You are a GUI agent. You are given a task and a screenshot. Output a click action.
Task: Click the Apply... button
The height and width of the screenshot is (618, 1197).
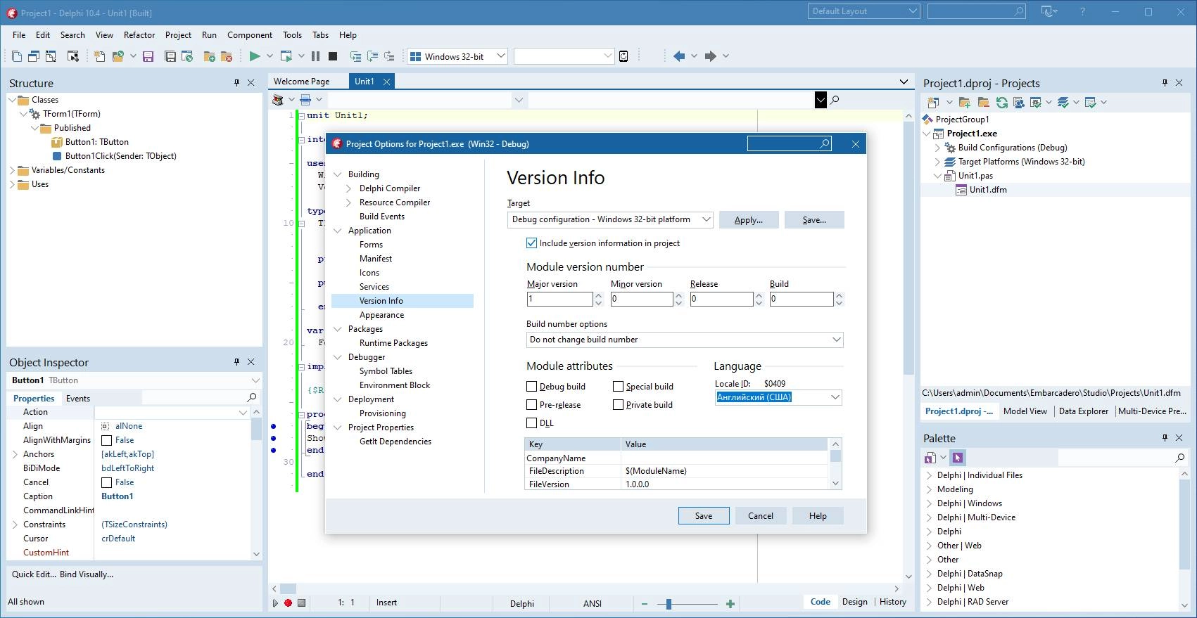[749, 220]
